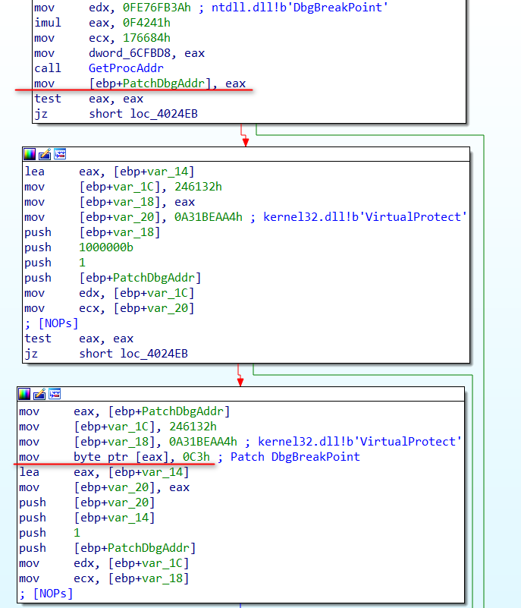Select the mov [ebp+var_20], eax line
Viewport: 521px width, 608px height.
point(104,487)
